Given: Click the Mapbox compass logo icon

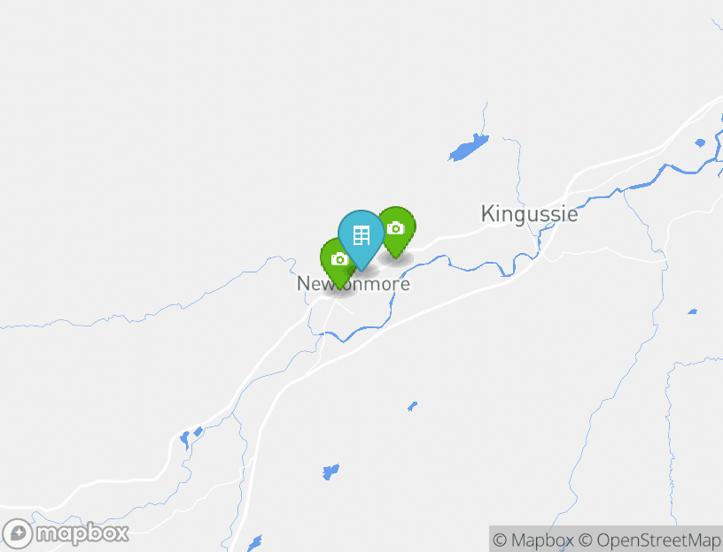Looking at the screenshot, I should [x=18, y=534].
